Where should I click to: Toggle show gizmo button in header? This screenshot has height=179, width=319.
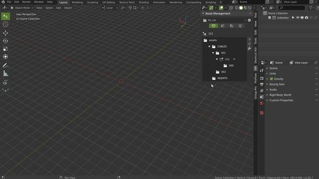pyautogui.click(x=211, y=8)
